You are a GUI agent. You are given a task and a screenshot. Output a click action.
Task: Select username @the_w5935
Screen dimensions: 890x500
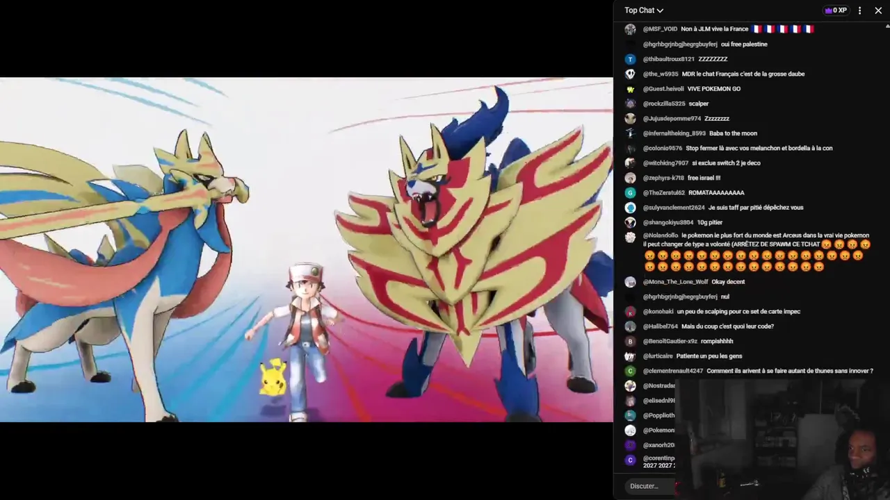(661, 74)
